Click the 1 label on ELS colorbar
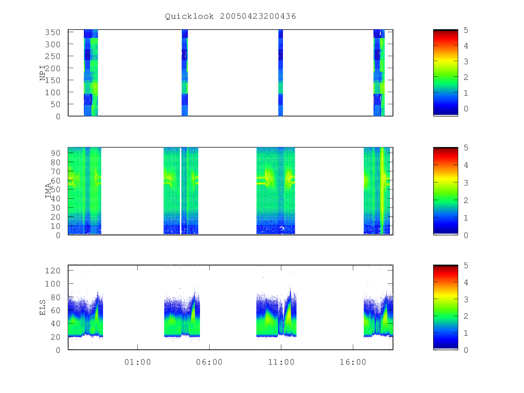This screenshot has width=524, height=393. [x=465, y=333]
